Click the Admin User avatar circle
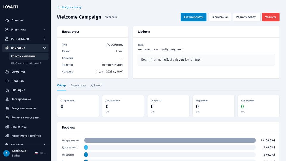Viewport: 286px width, 161px height. [6, 153]
